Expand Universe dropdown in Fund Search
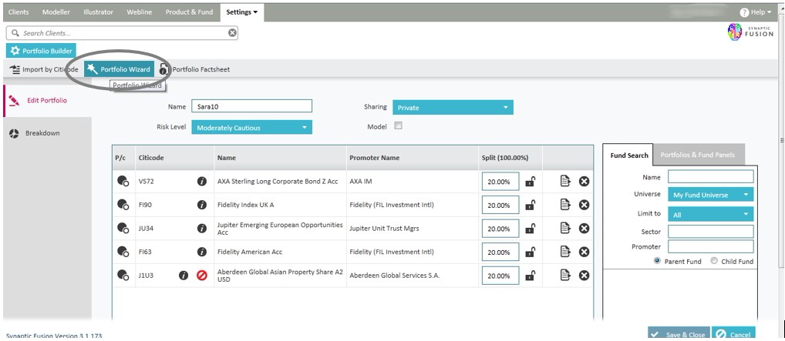The height and width of the screenshot is (341, 785). [710, 195]
